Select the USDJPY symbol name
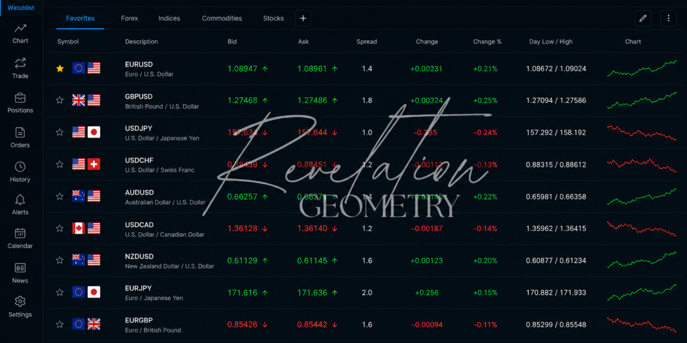Viewport: 687px width, 343px height. 139,128
